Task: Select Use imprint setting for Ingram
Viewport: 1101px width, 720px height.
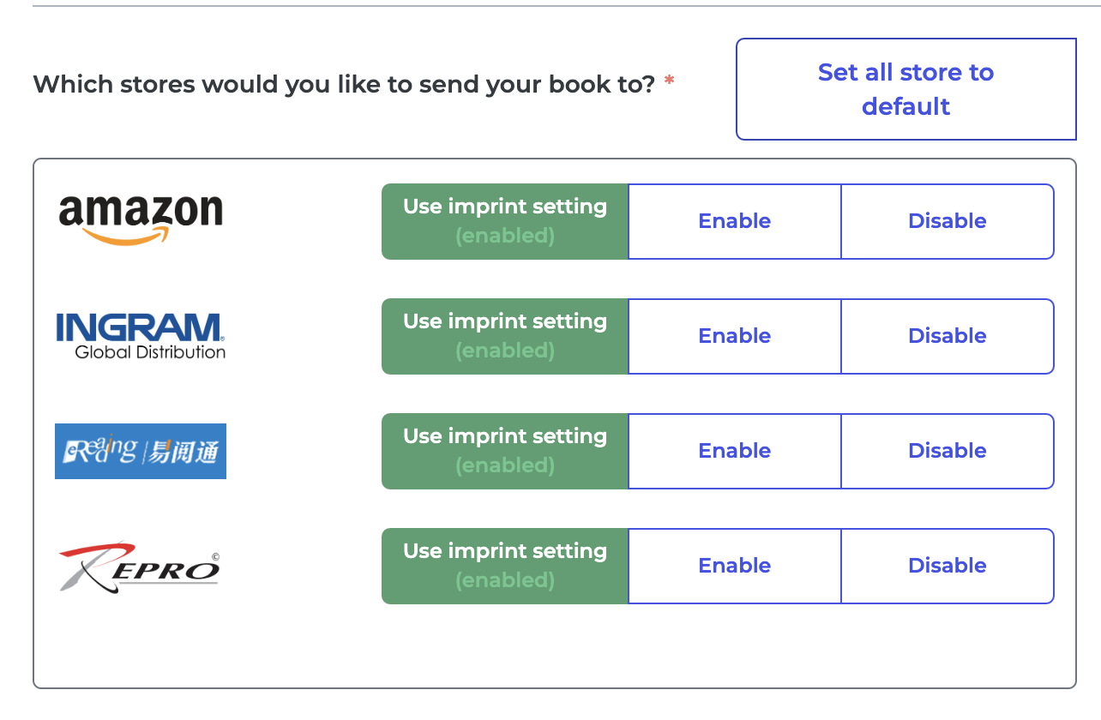Action: [504, 336]
